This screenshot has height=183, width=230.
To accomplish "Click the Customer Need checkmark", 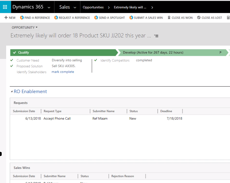I will (x=12, y=60).
